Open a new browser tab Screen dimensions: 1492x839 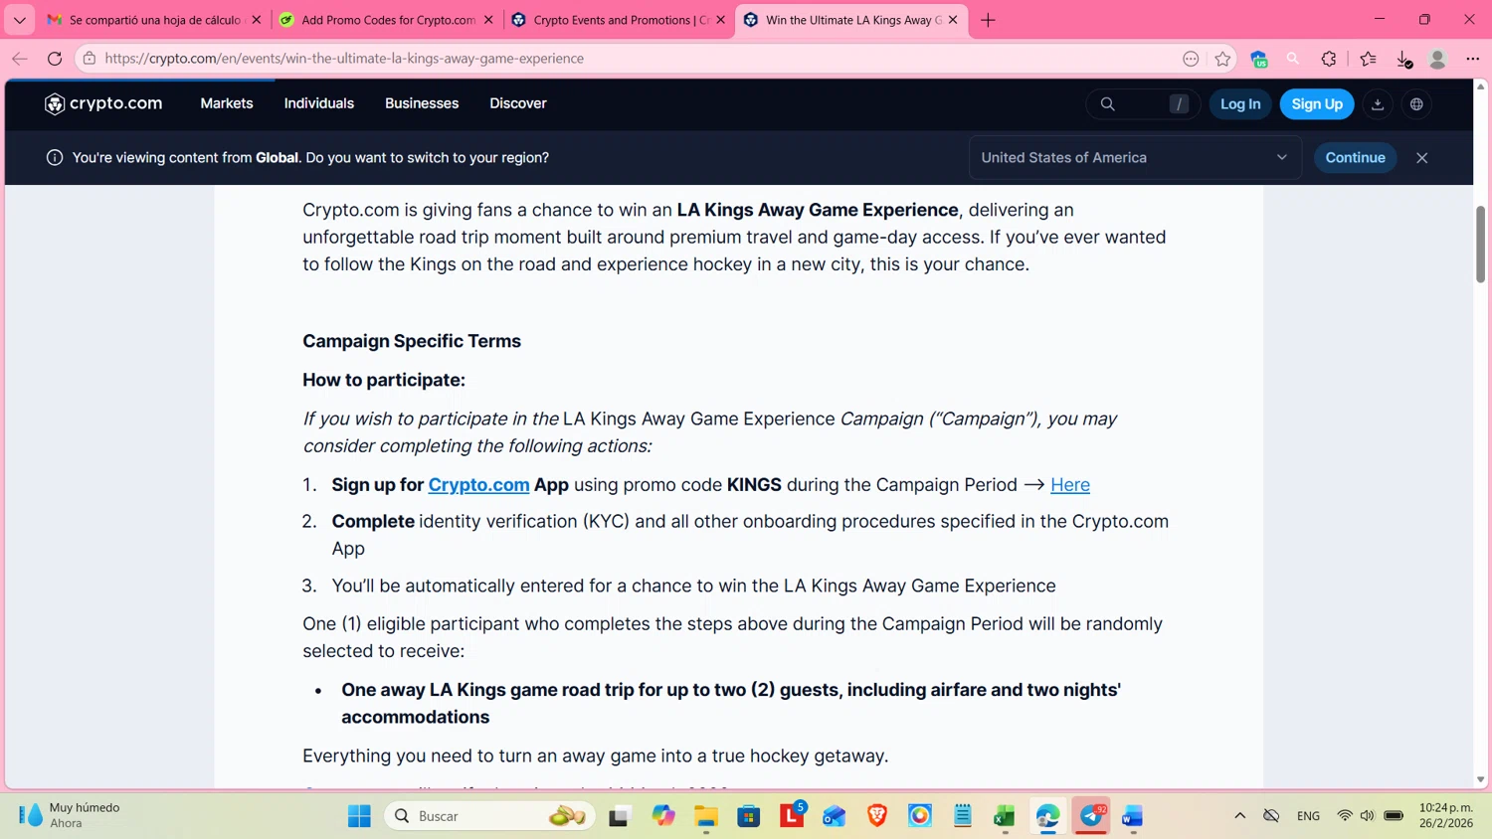[x=988, y=20]
